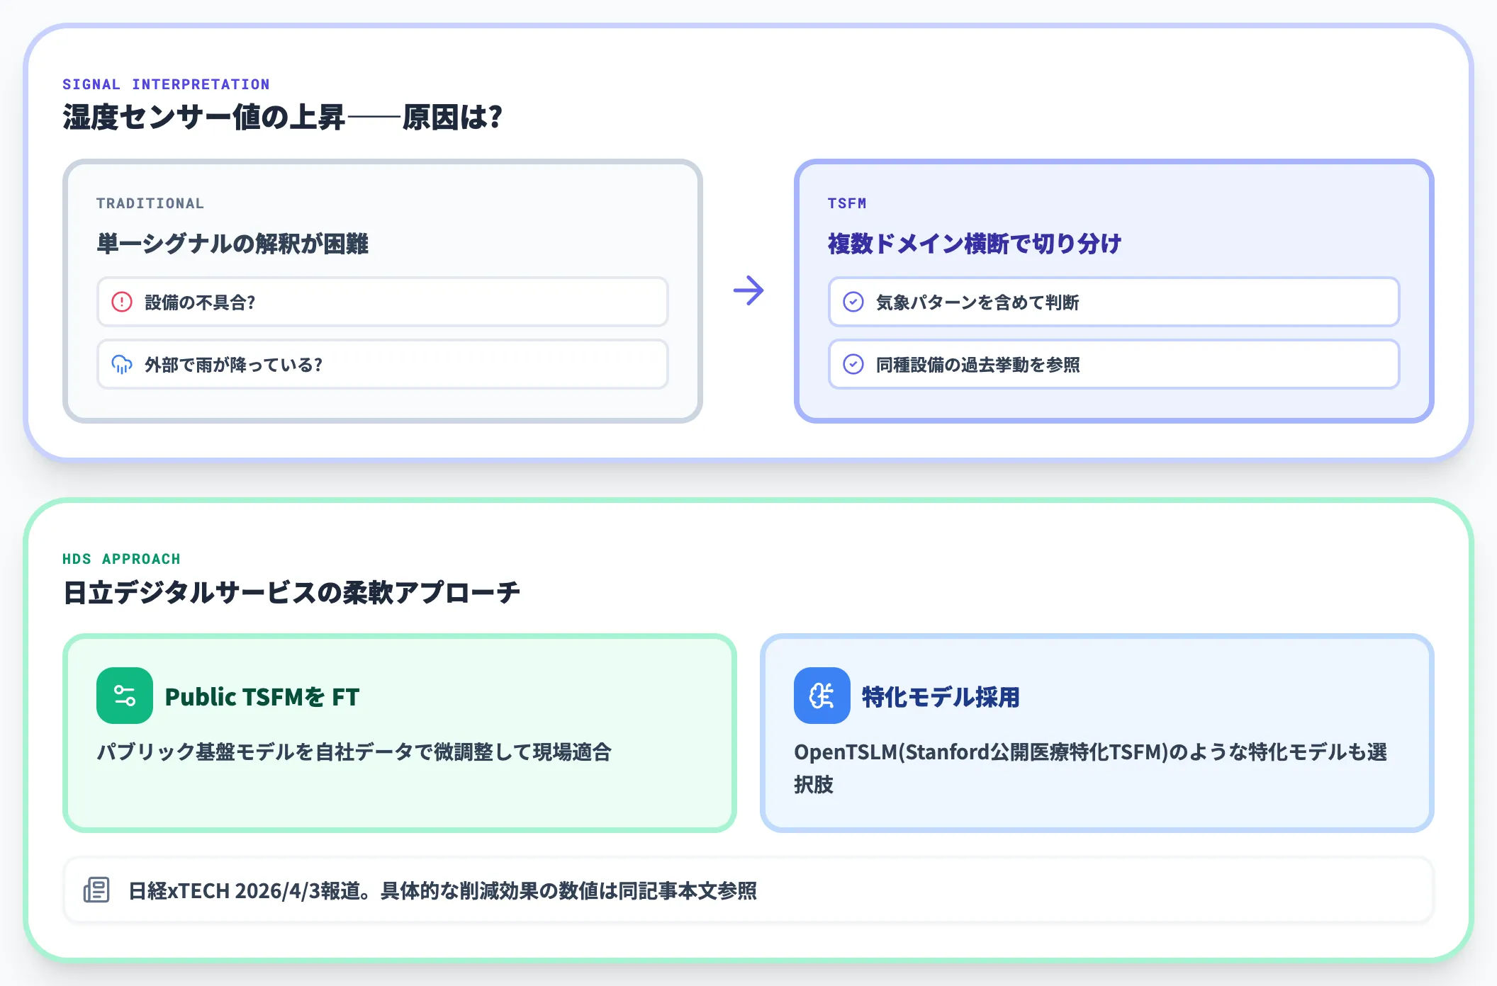Screen dimensions: 1497x986
Task: Click the red alert icon beside 設備の不具合?
Action: (x=122, y=302)
